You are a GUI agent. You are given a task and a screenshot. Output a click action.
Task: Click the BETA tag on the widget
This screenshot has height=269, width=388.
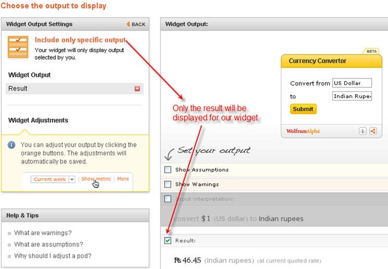pos(372,51)
